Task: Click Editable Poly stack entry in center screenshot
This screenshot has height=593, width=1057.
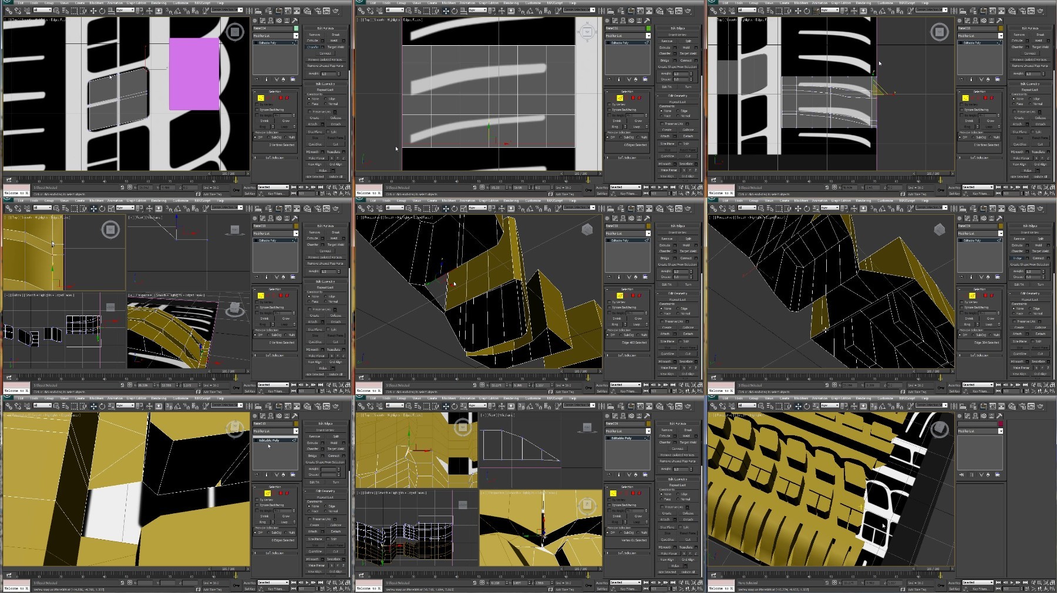Action: click(x=628, y=240)
